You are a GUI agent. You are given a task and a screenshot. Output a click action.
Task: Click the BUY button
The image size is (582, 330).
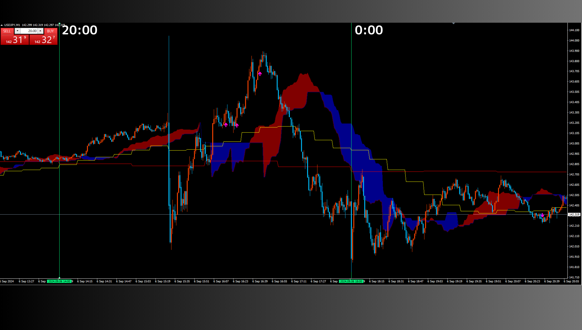(x=50, y=31)
